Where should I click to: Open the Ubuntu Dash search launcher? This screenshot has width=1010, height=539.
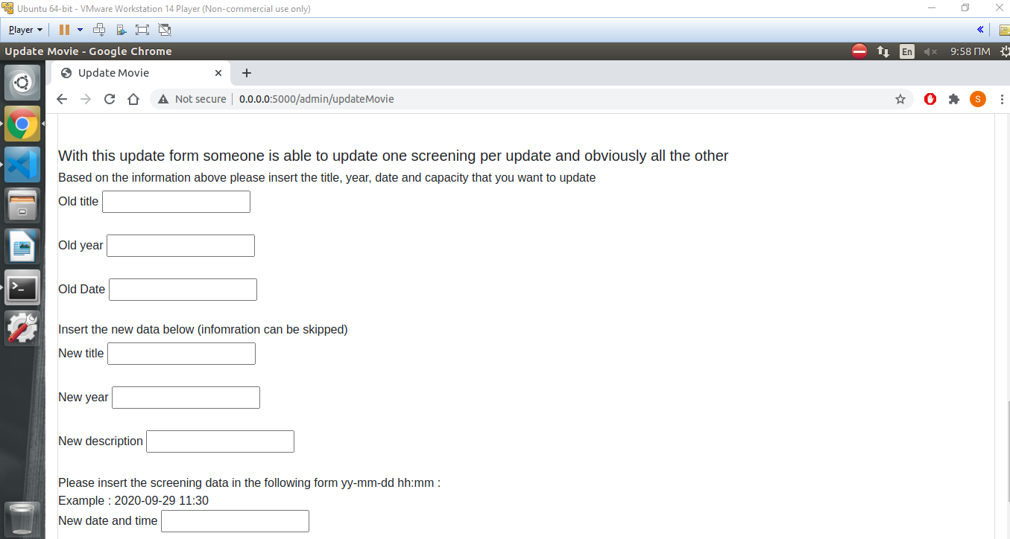coord(22,83)
